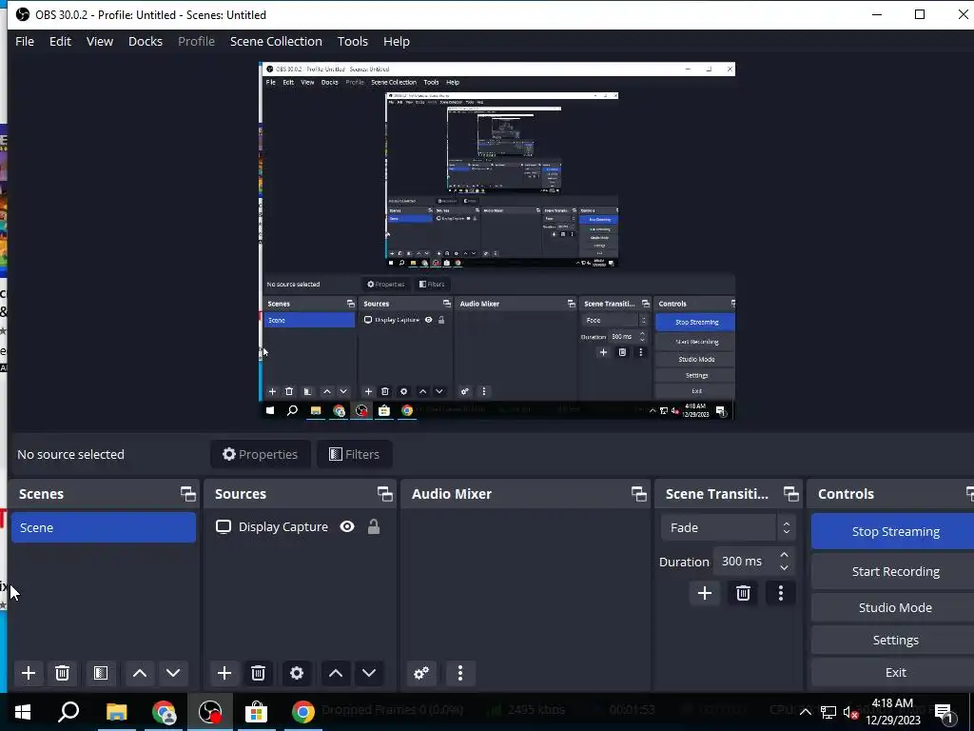Toggle the lock on Display Capture source
The width and height of the screenshot is (974, 731).
373,527
